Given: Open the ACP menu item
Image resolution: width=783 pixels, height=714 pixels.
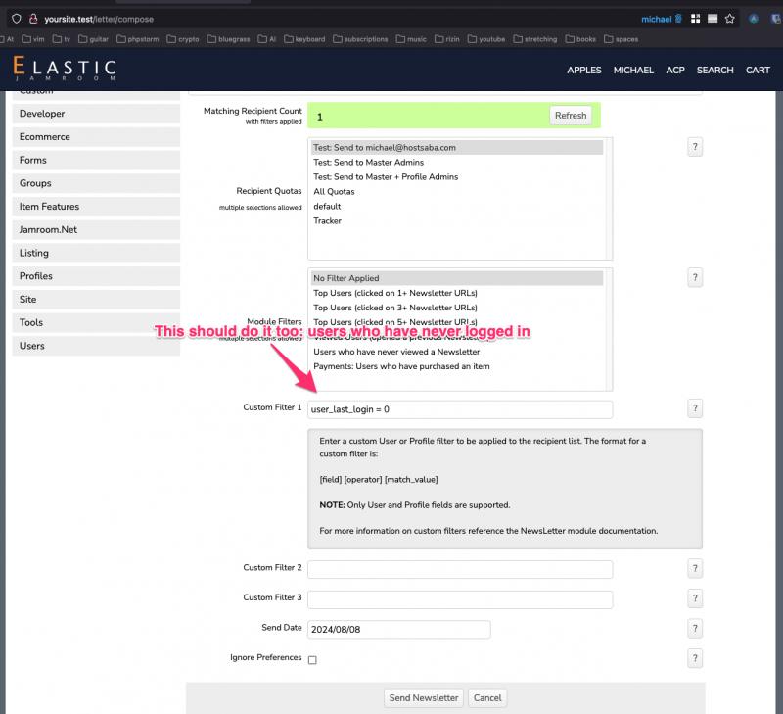Looking at the screenshot, I should (x=675, y=71).
